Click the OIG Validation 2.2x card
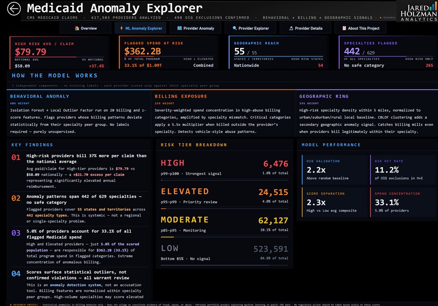This screenshot has width=438, height=306. [x=334, y=170]
